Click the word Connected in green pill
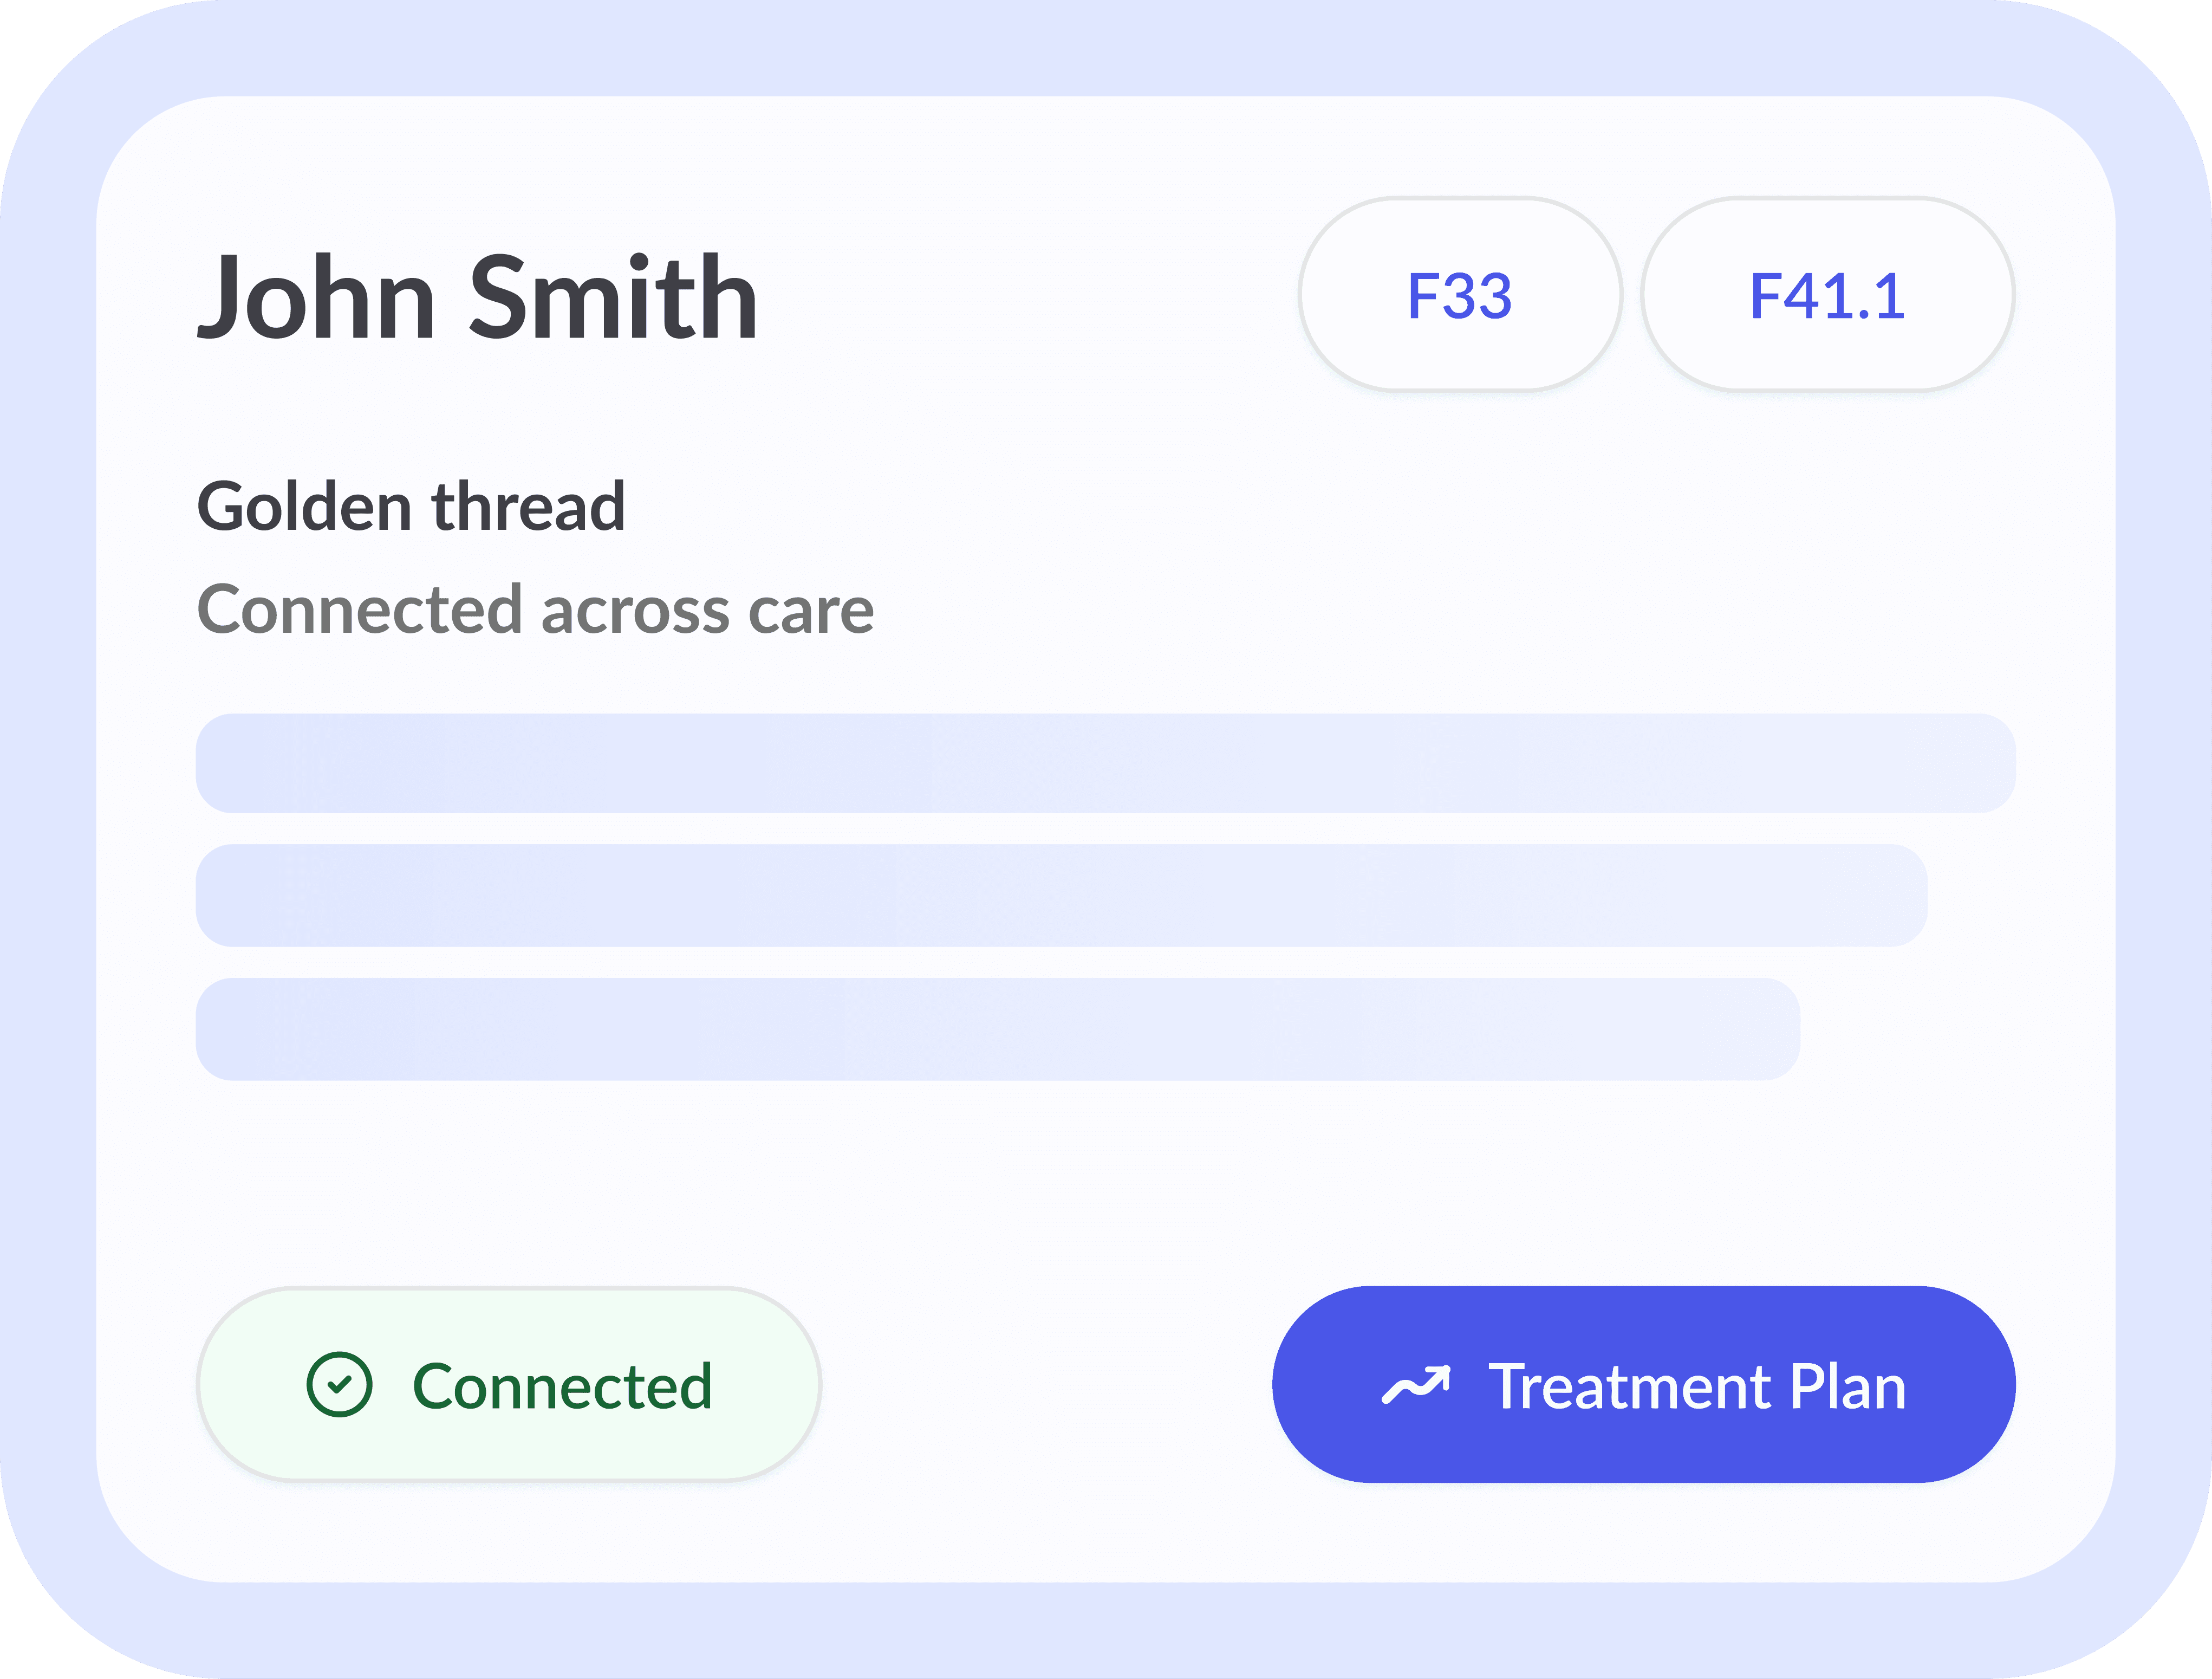The width and height of the screenshot is (2212, 1679). tap(563, 1387)
